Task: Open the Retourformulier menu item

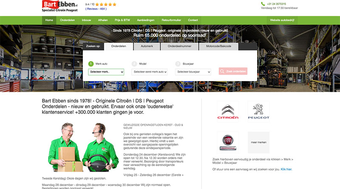Action: point(171,20)
